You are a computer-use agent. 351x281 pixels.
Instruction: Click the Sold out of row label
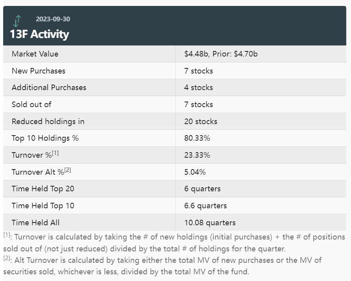coord(32,104)
